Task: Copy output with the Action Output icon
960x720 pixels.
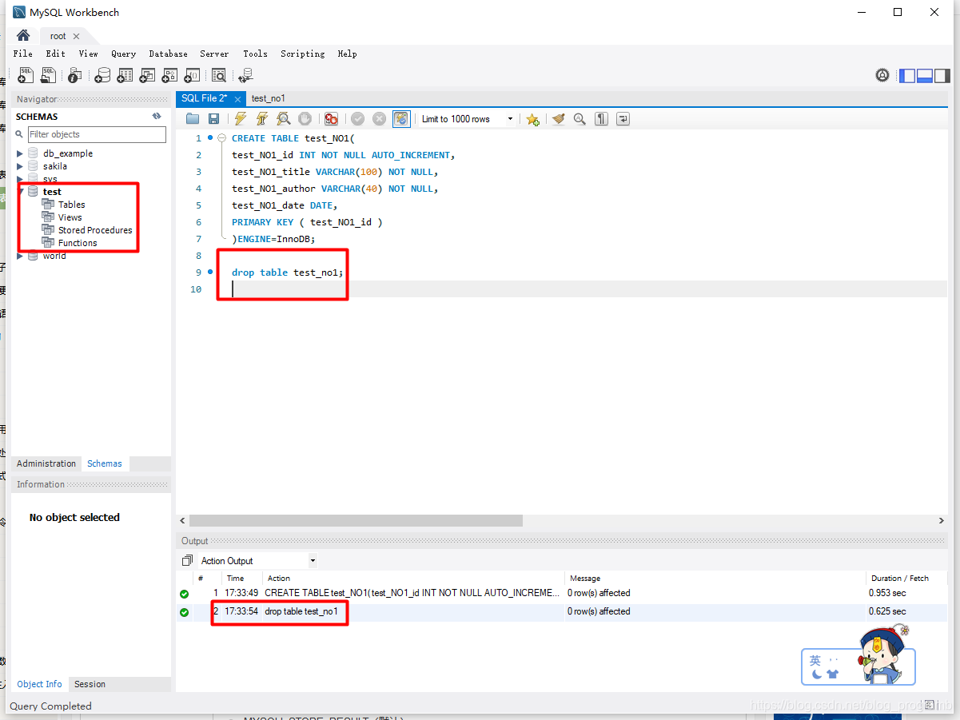Action: coord(187,561)
